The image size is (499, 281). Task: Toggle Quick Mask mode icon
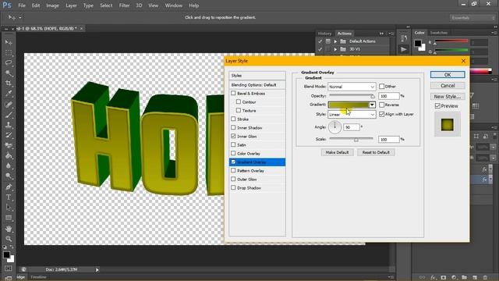9,269
